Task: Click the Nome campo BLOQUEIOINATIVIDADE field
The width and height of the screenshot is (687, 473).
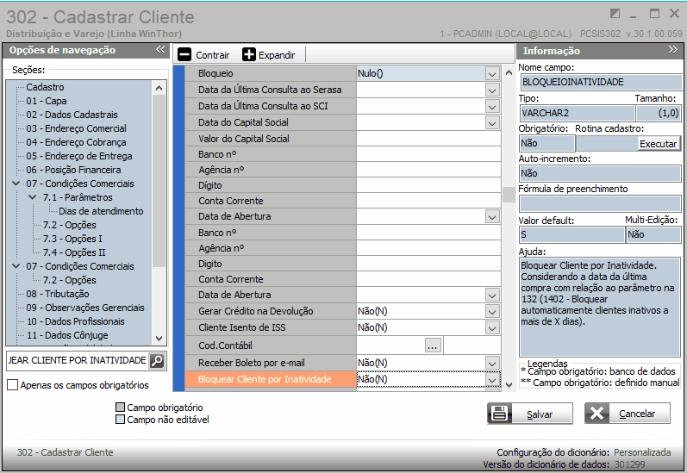Action: click(600, 82)
